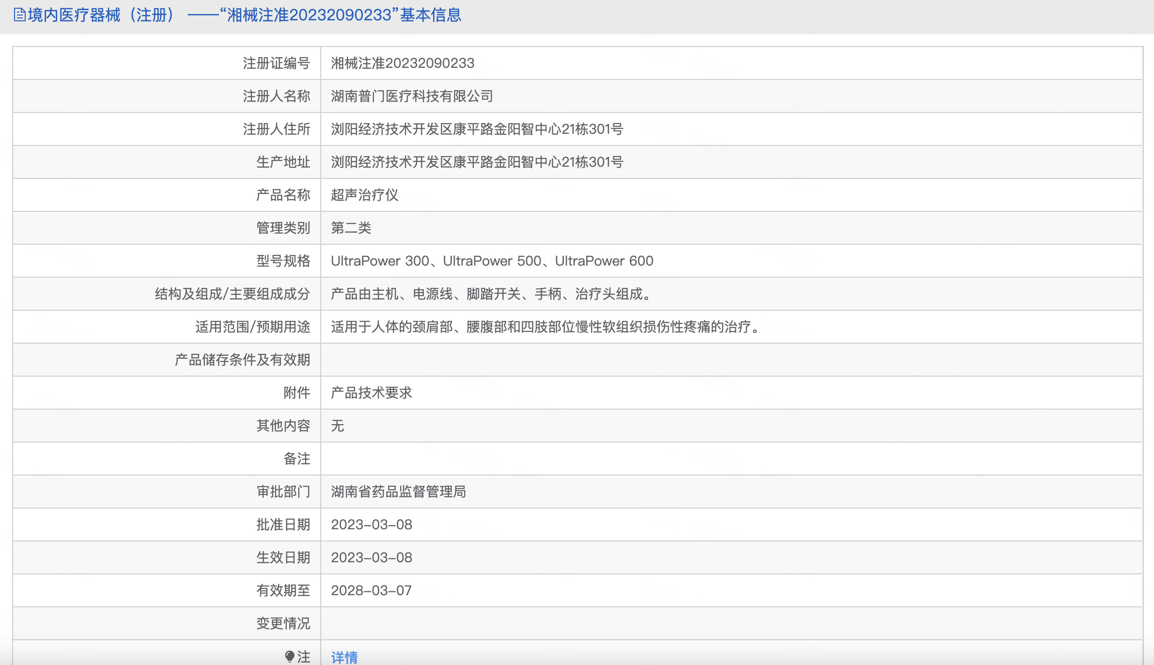Click the 有效期至 label

point(283,590)
